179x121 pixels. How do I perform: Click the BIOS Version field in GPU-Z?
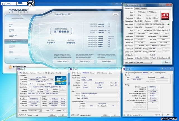point(150,24)
